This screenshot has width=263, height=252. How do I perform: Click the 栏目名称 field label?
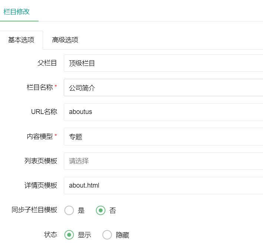pyautogui.click(x=40, y=87)
